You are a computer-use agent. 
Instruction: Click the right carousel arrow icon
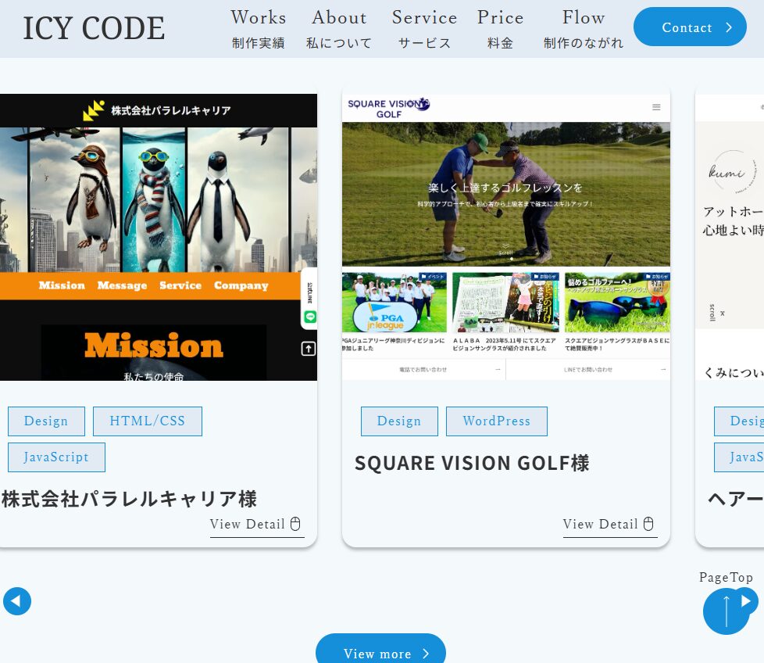click(748, 601)
